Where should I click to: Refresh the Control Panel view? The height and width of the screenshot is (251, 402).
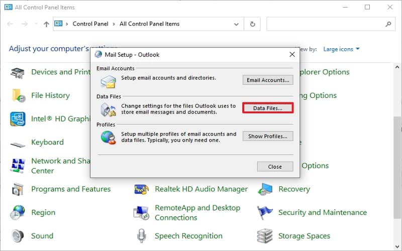coord(253,24)
